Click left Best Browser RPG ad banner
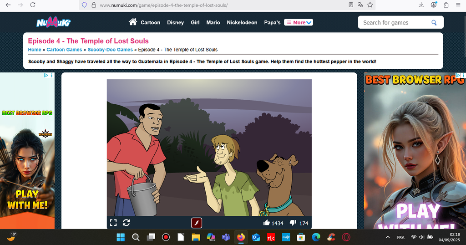Viewport: 466px width, 245px height. [27, 151]
